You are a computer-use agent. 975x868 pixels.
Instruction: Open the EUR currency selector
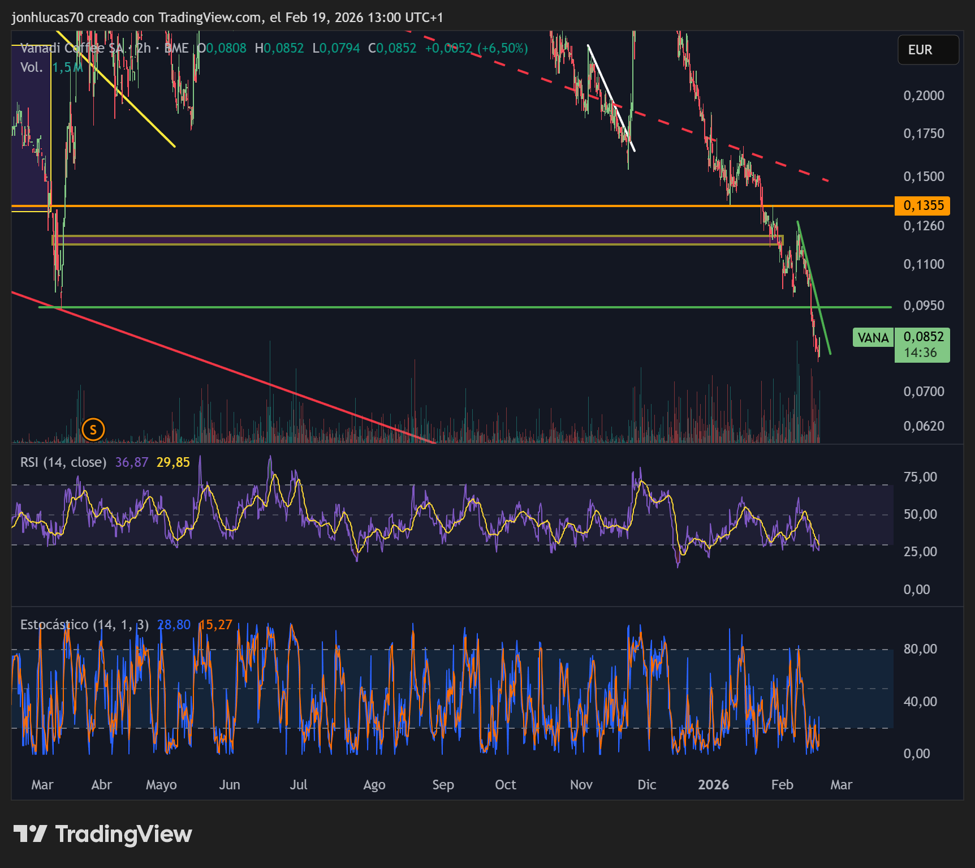pyautogui.click(x=928, y=50)
